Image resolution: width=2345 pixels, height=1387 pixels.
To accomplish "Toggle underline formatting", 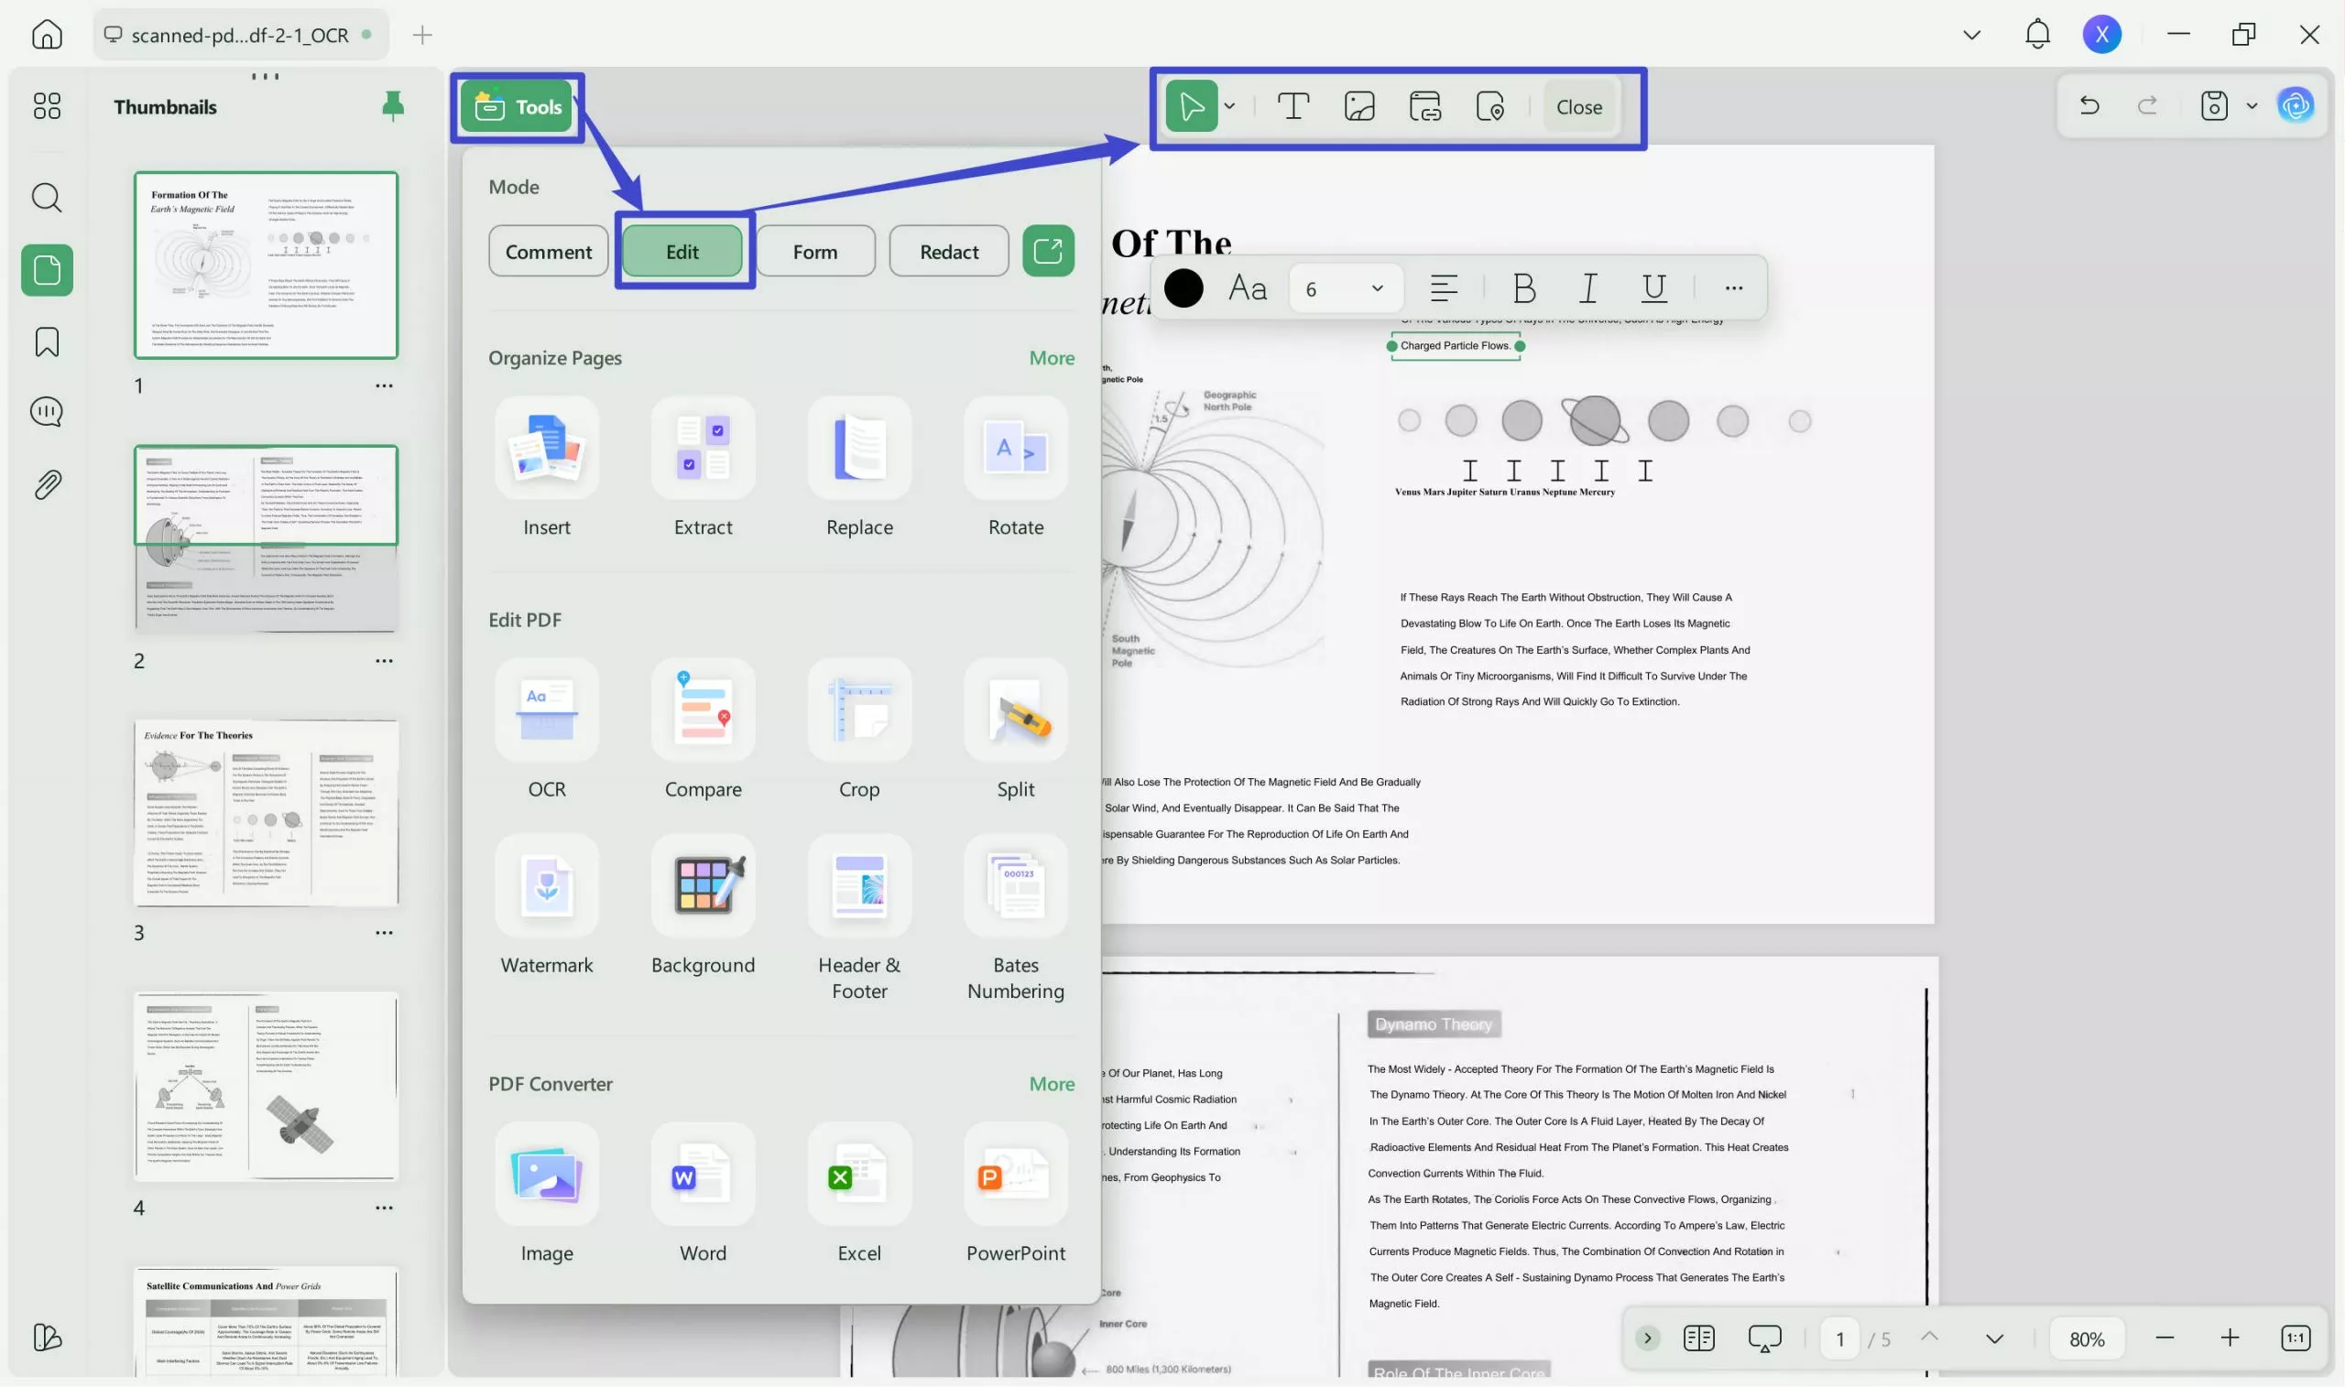I will click(x=1654, y=287).
